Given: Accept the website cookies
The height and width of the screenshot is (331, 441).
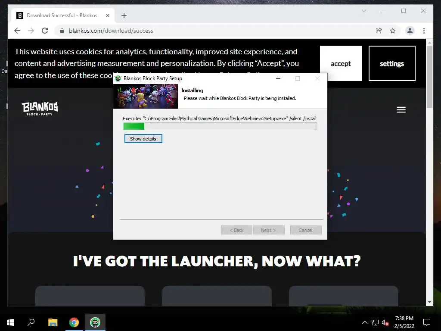Looking at the screenshot, I should coord(341,64).
